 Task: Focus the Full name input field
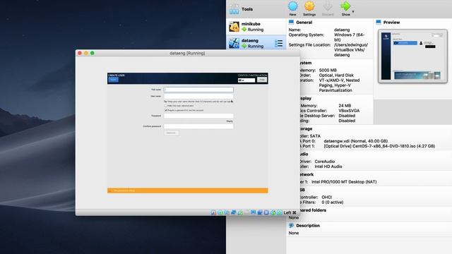click(198, 90)
